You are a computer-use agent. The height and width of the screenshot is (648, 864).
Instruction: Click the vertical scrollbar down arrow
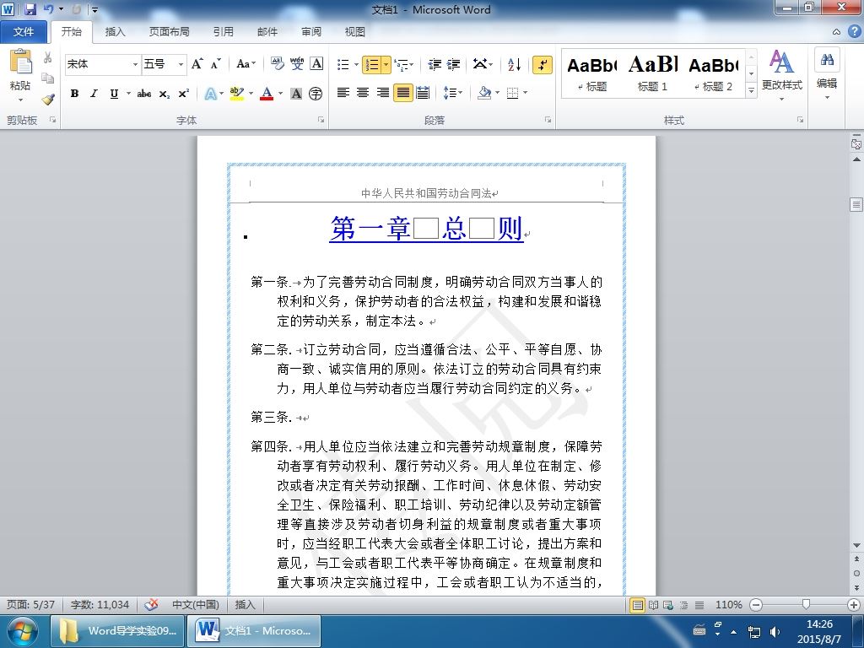pos(856,545)
